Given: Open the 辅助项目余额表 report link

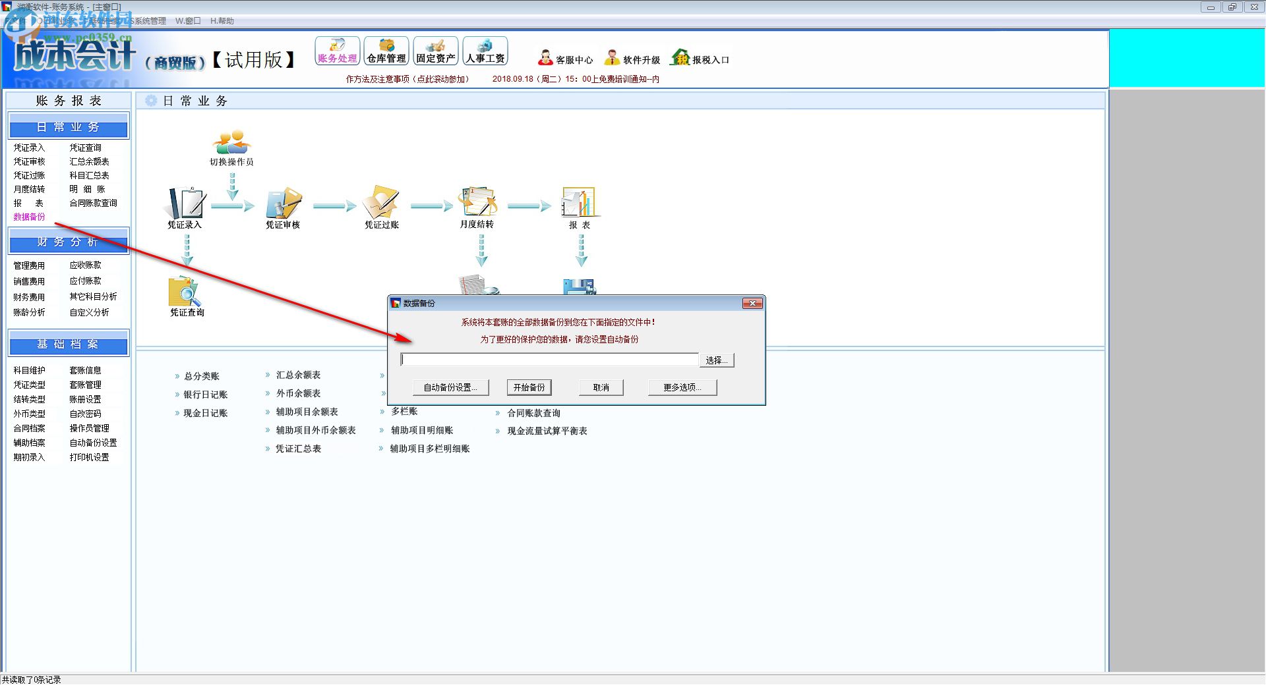Looking at the screenshot, I should pos(307,412).
